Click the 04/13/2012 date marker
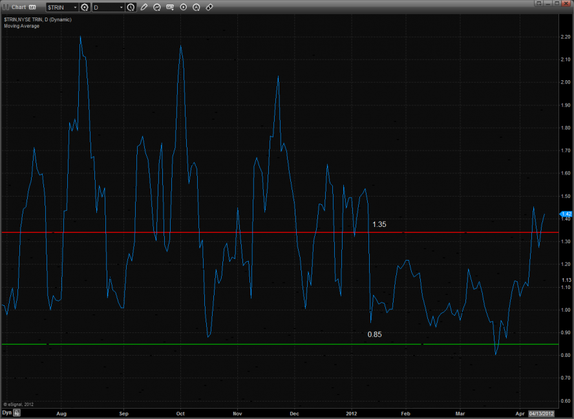This screenshot has height=419, width=574. click(540, 412)
